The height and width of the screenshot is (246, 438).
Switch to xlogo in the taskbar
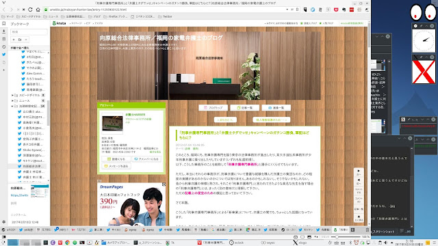[300, 243]
